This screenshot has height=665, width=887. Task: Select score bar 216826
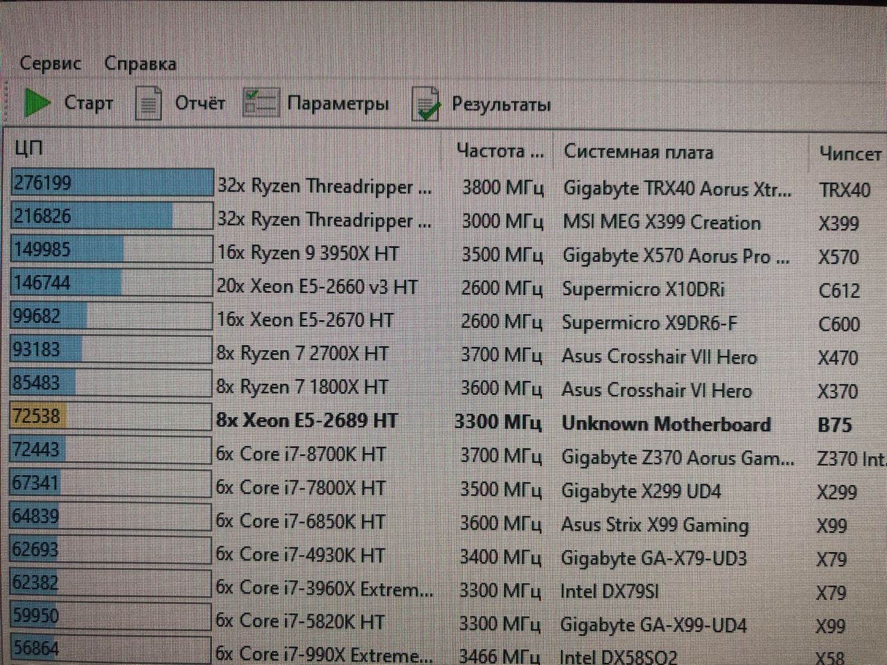(x=112, y=216)
